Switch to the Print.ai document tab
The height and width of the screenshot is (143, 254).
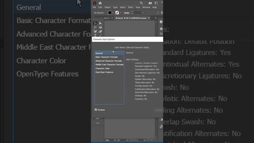(131, 18)
